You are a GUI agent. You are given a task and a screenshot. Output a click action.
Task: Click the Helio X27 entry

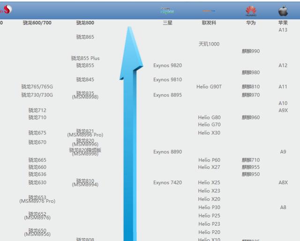pyautogui.click(x=209, y=167)
